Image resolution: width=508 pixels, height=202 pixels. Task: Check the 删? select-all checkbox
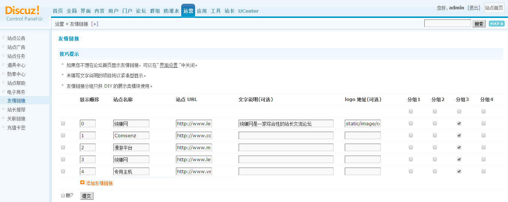pos(63,195)
